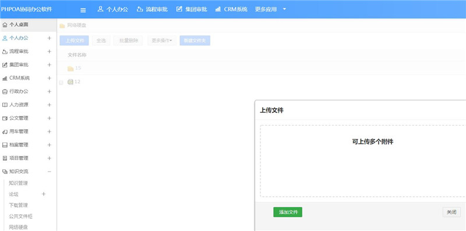Expand 人力资源 sidebar section plus sign

50,105
